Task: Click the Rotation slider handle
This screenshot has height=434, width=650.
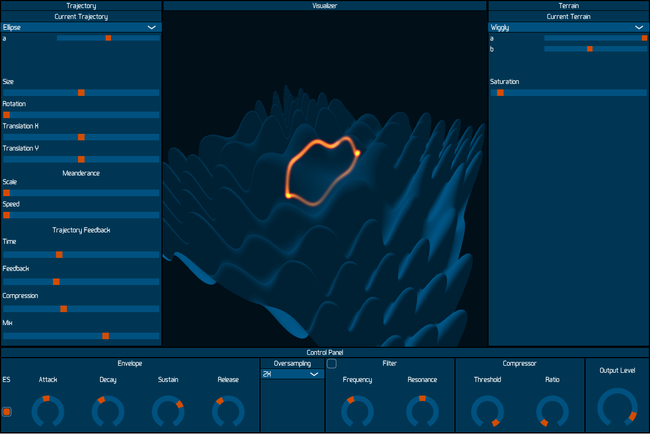Action: click(6, 115)
